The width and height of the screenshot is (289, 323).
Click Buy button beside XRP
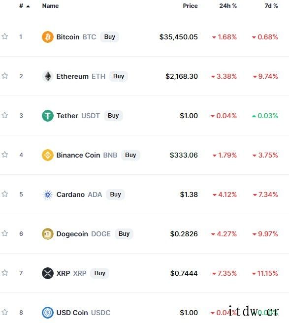click(x=100, y=273)
